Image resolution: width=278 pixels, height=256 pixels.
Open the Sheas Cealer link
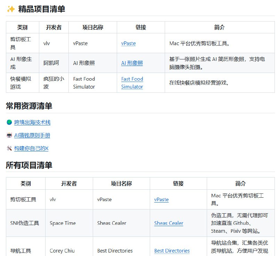point(169,223)
